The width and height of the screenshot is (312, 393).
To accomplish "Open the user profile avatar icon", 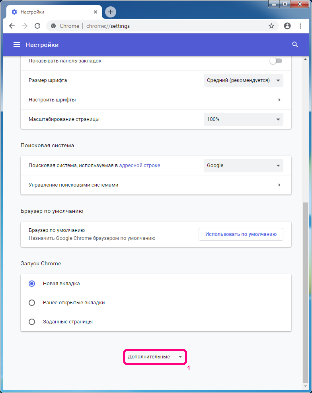I will (x=287, y=26).
